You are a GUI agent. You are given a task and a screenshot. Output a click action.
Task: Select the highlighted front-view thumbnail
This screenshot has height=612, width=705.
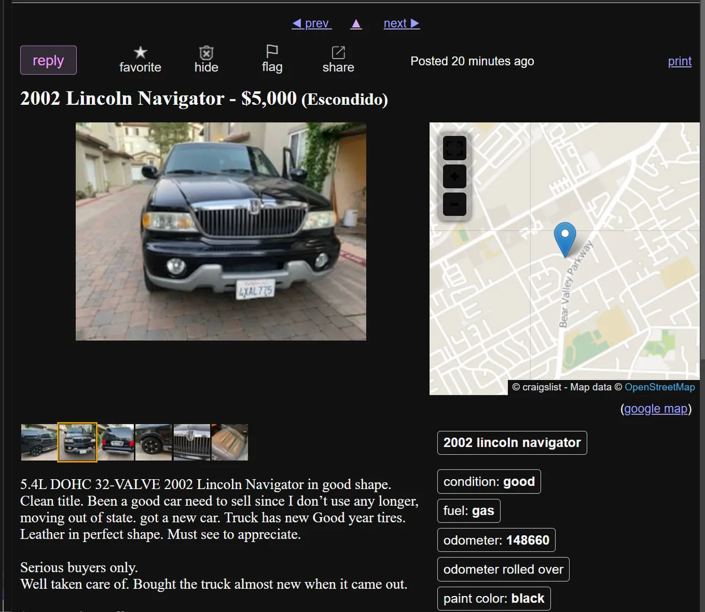77,442
